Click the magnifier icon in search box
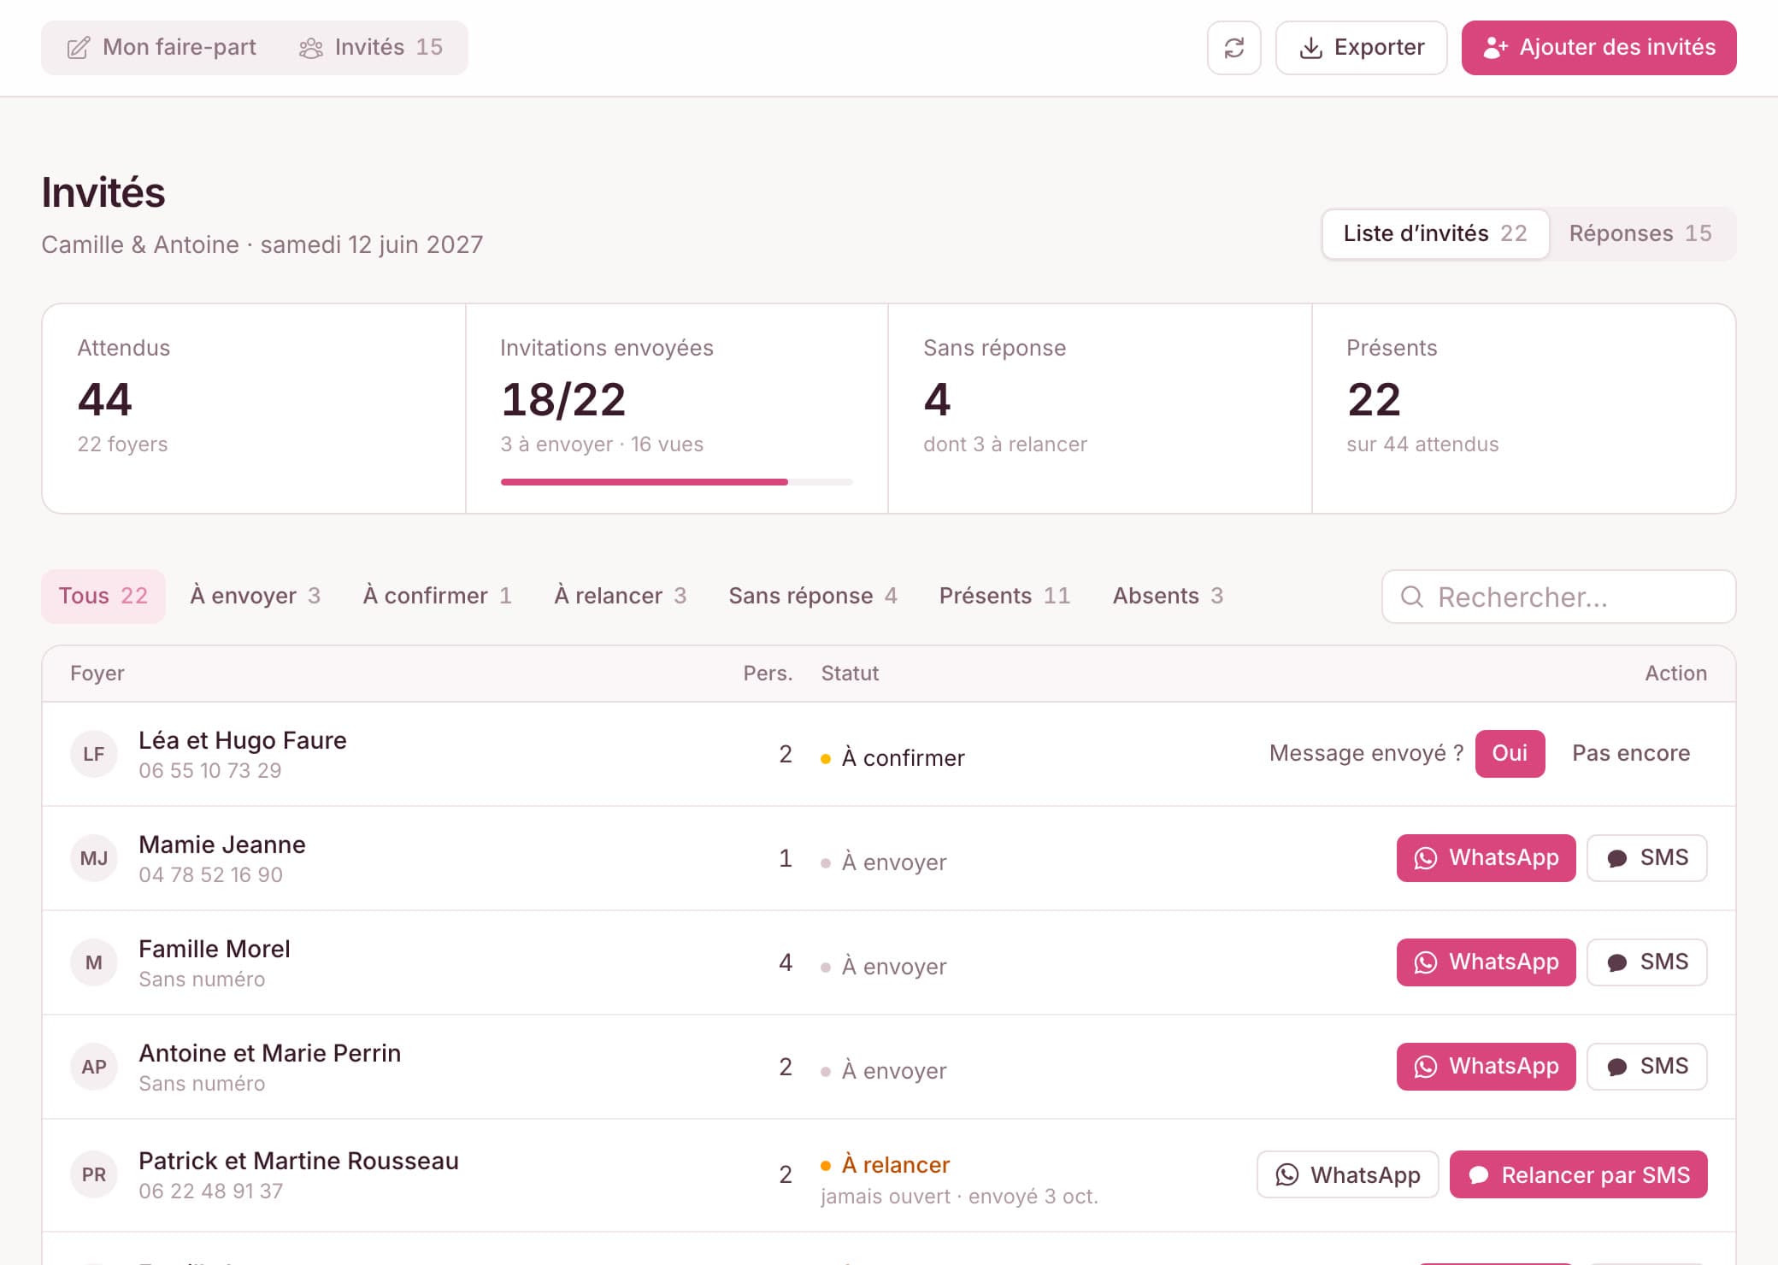 [x=1412, y=597]
